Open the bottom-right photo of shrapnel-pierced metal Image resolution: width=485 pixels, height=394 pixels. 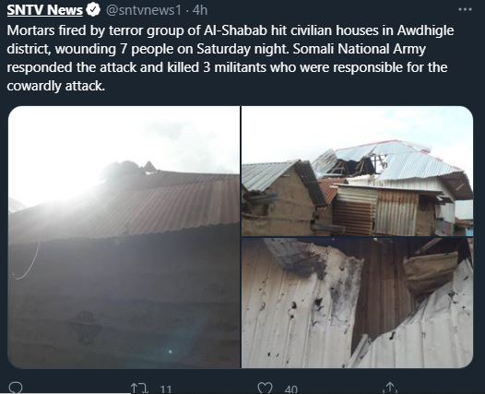pos(357,303)
